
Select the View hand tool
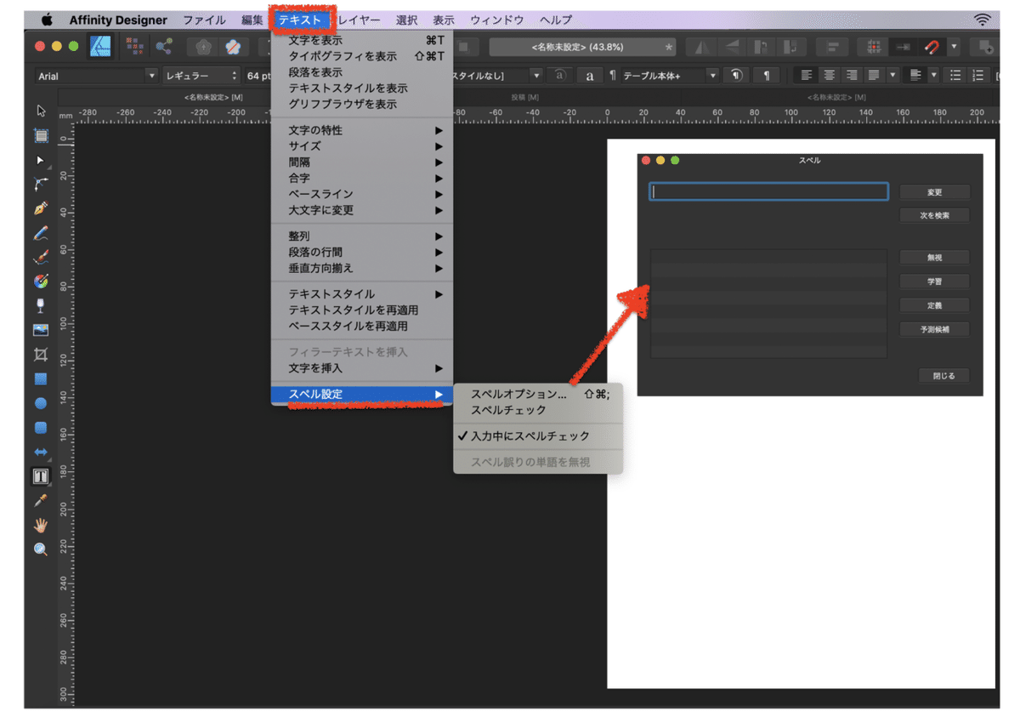[x=41, y=526]
